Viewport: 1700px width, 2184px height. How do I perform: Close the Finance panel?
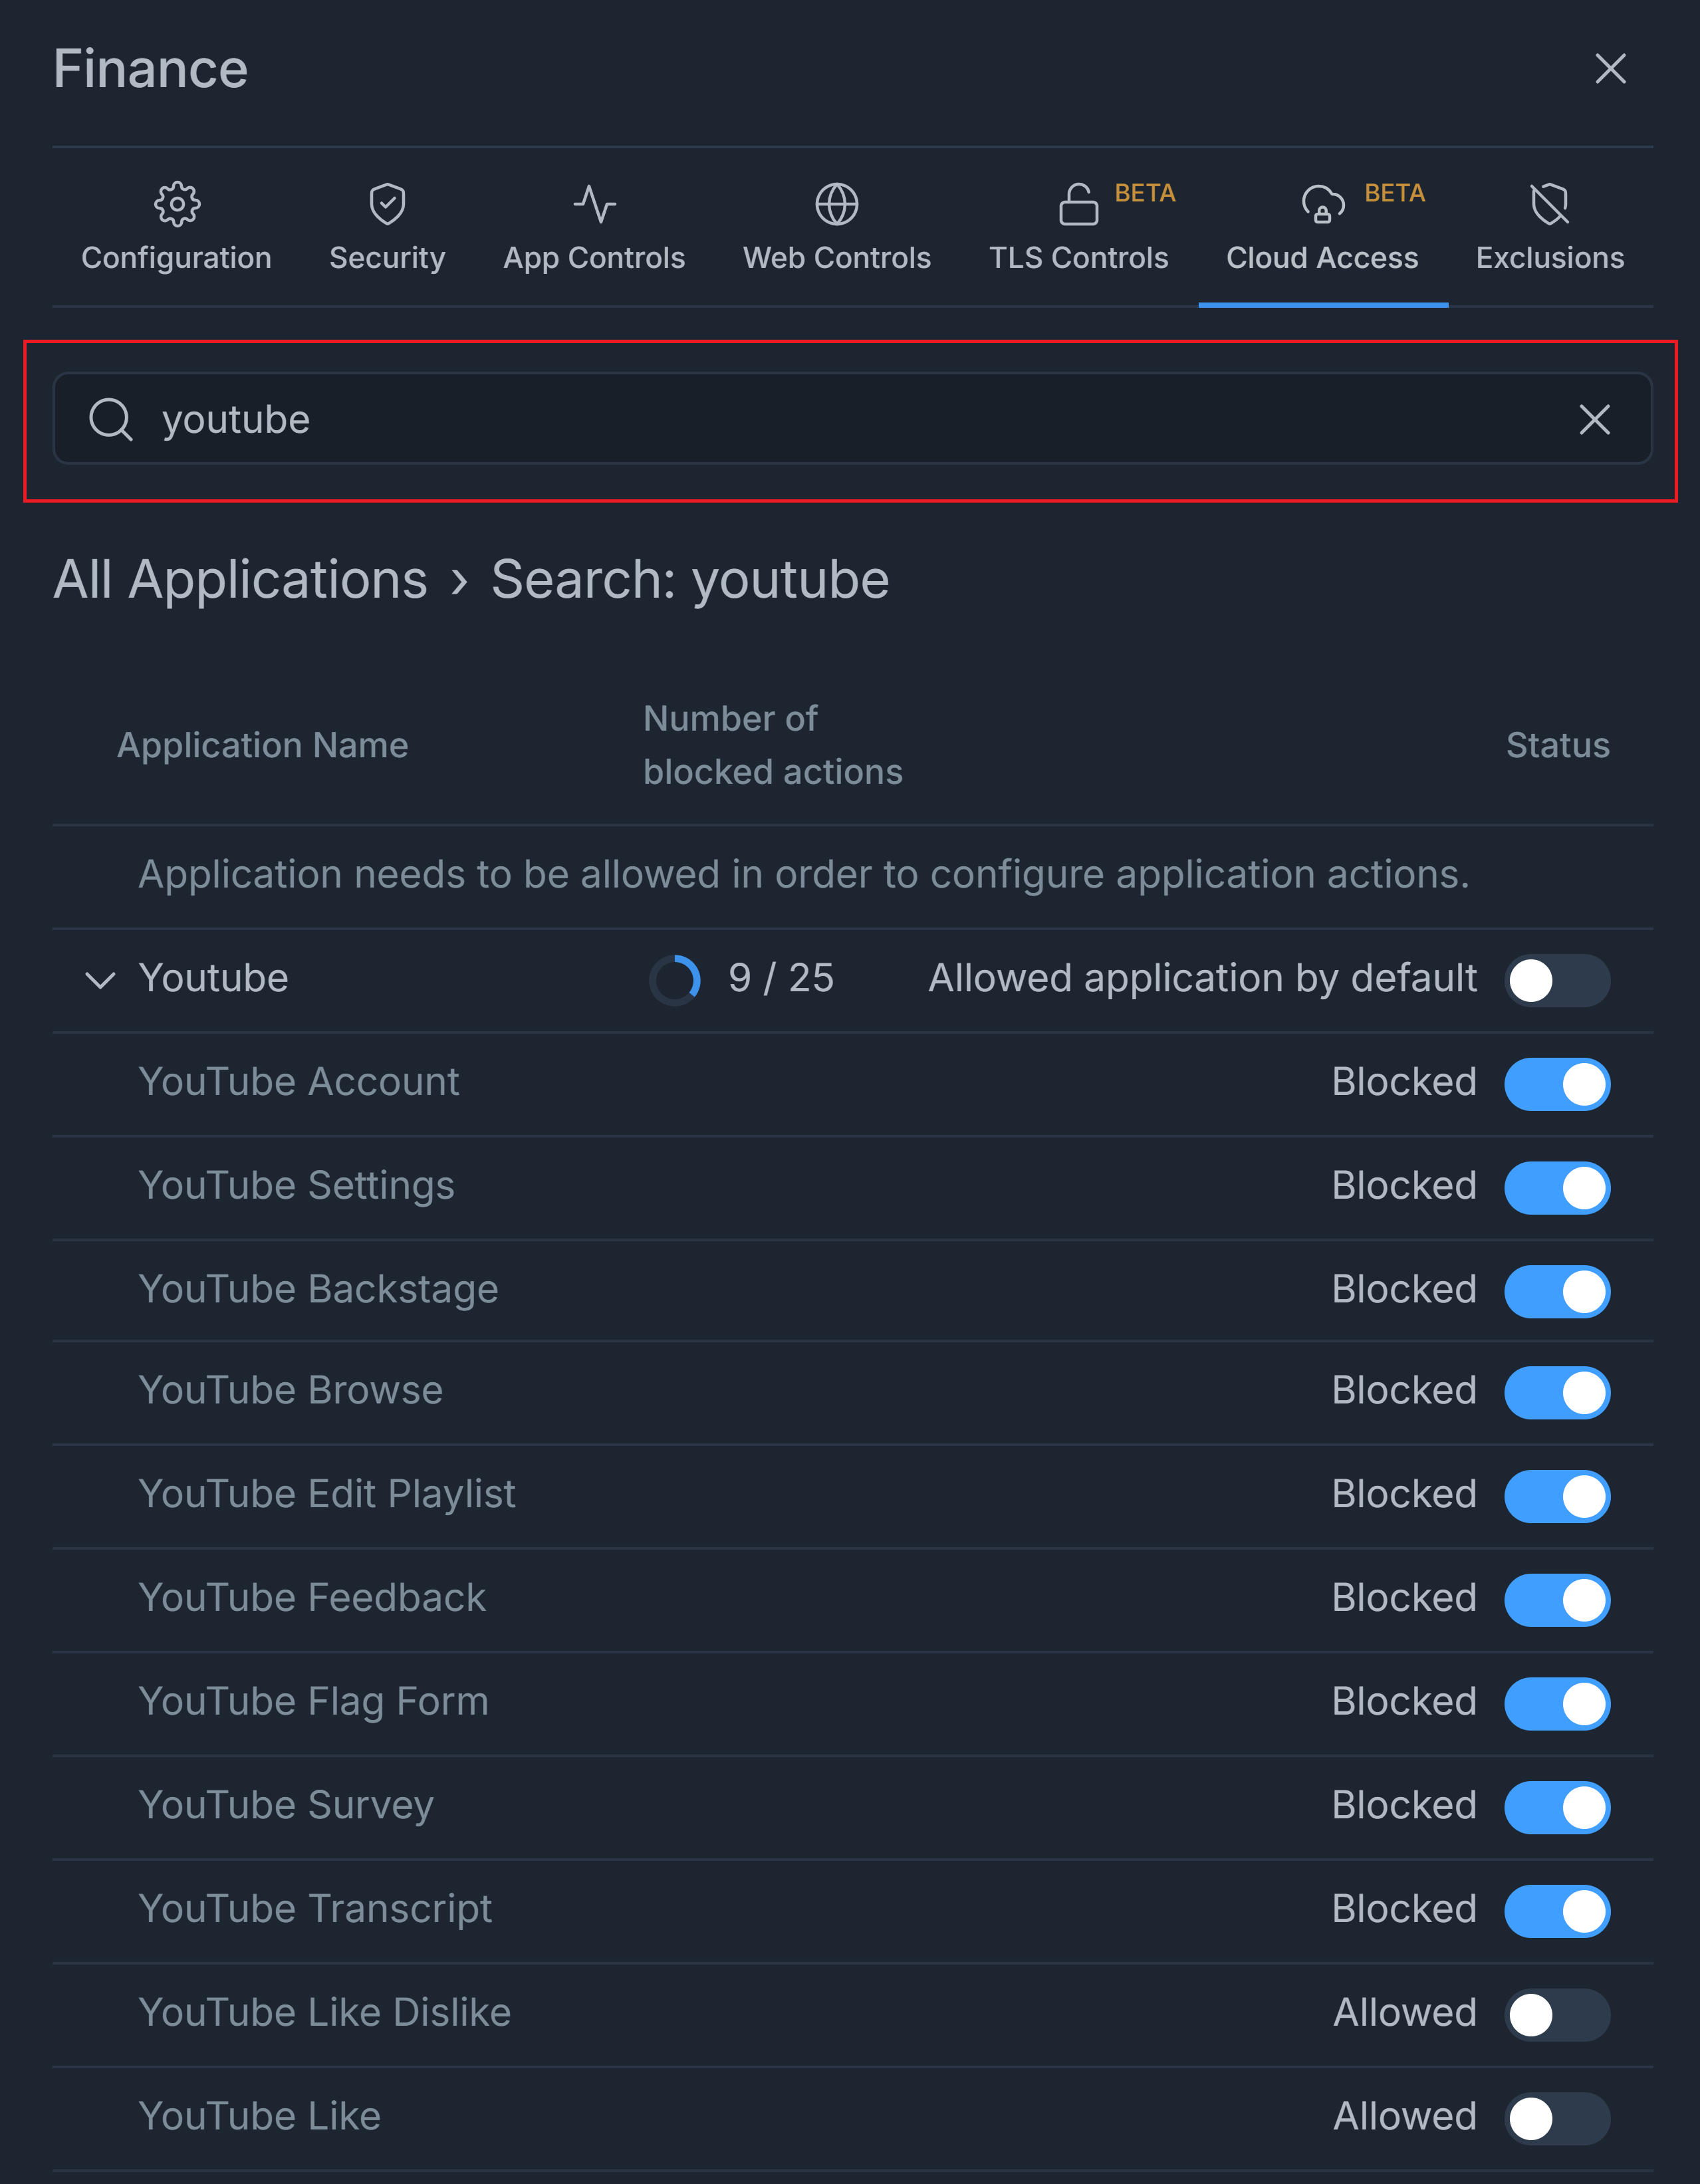[1610, 69]
